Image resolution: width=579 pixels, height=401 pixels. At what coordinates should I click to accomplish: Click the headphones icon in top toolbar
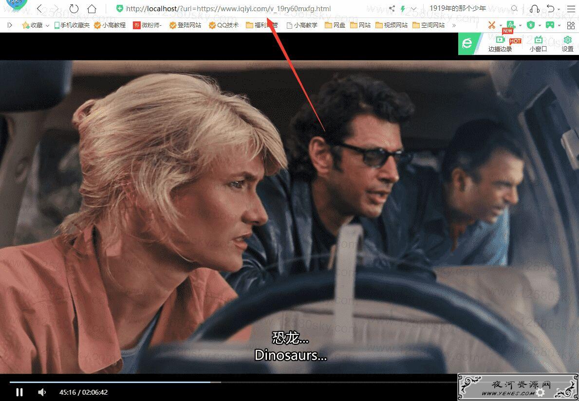(x=534, y=8)
